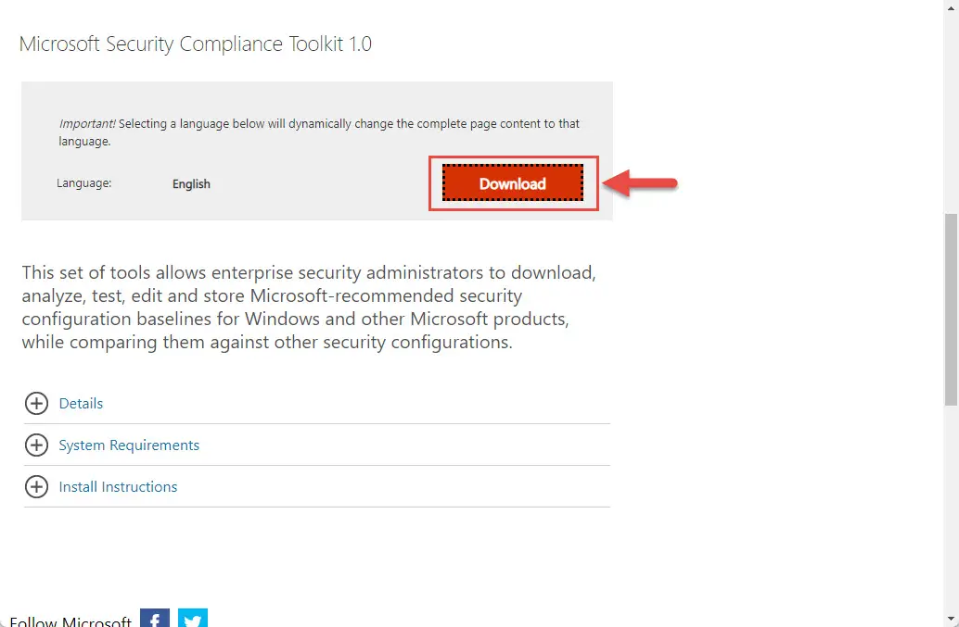Expand Details using its plus icon
Image resolution: width=959 pixels, height=627 pixels.
point(37,404)
